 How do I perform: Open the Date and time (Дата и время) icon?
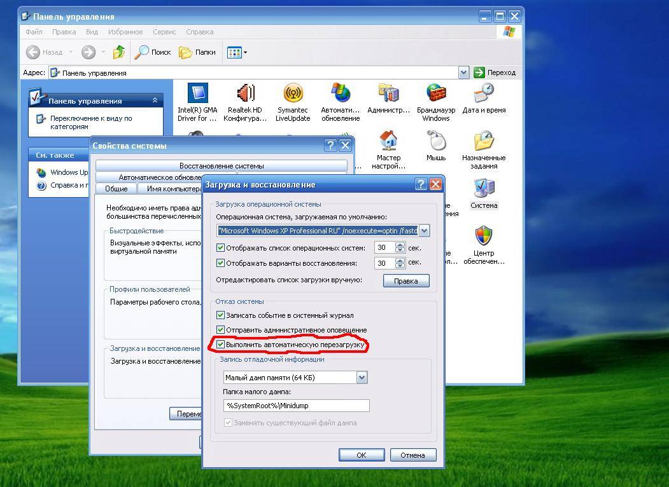pos(484,99)
